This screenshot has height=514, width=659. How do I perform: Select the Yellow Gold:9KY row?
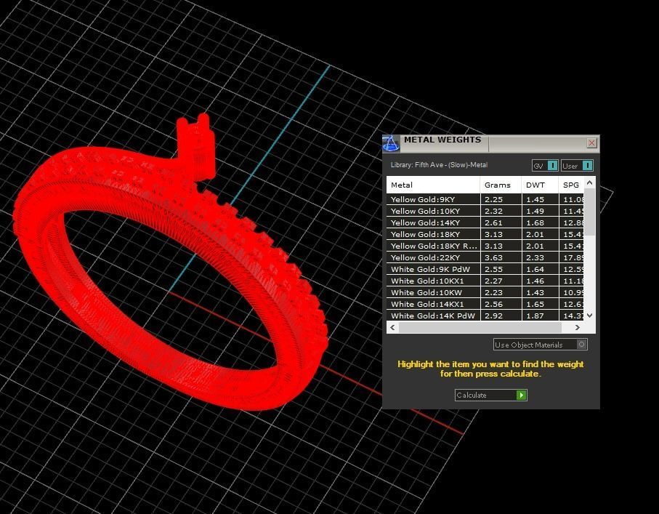click(x=485, y=199)
